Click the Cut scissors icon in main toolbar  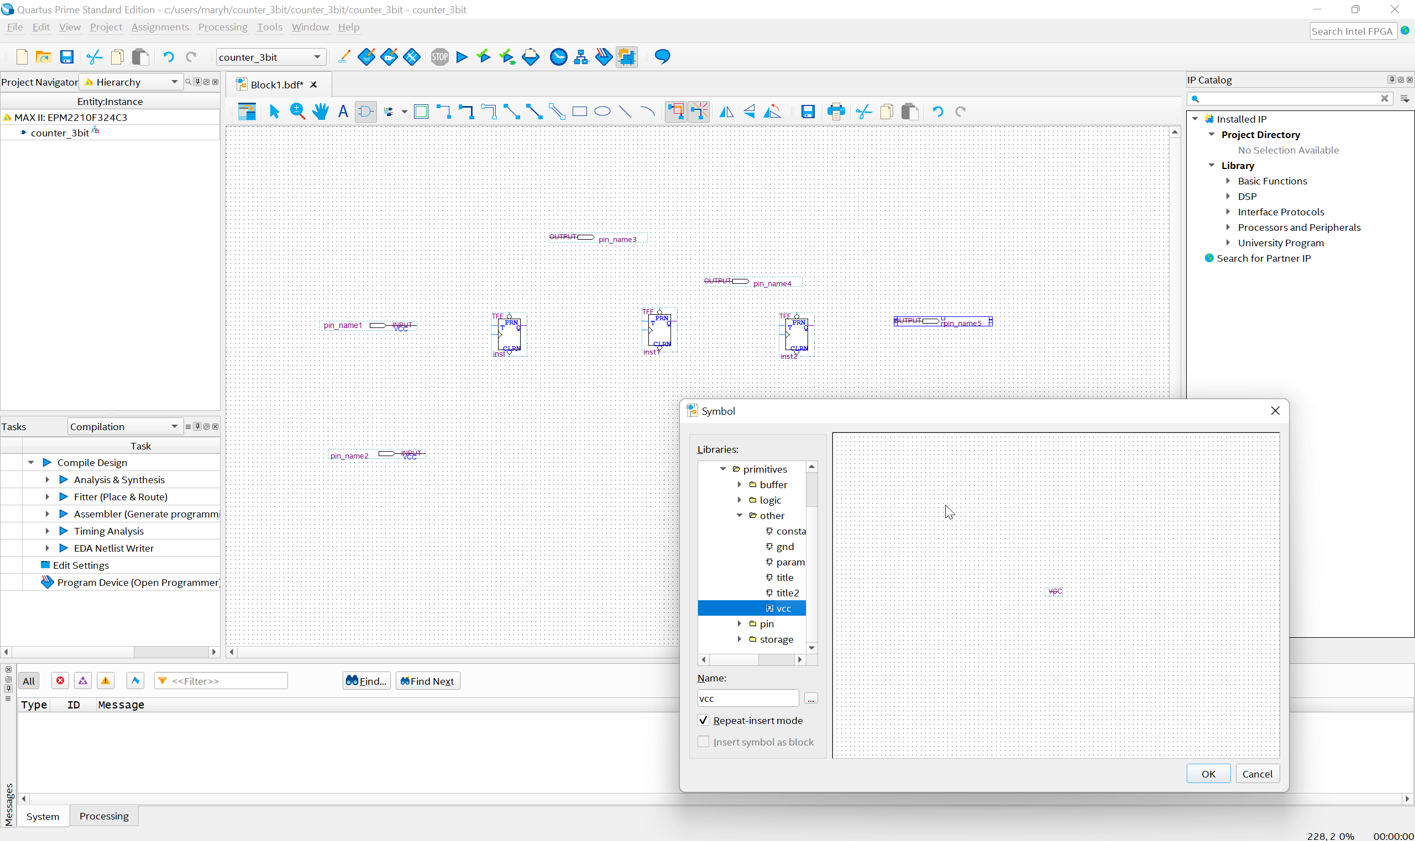[x=94, y=57]
